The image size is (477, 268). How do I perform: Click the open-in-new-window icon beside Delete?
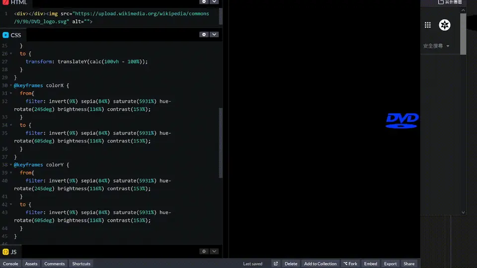point(276,264)
